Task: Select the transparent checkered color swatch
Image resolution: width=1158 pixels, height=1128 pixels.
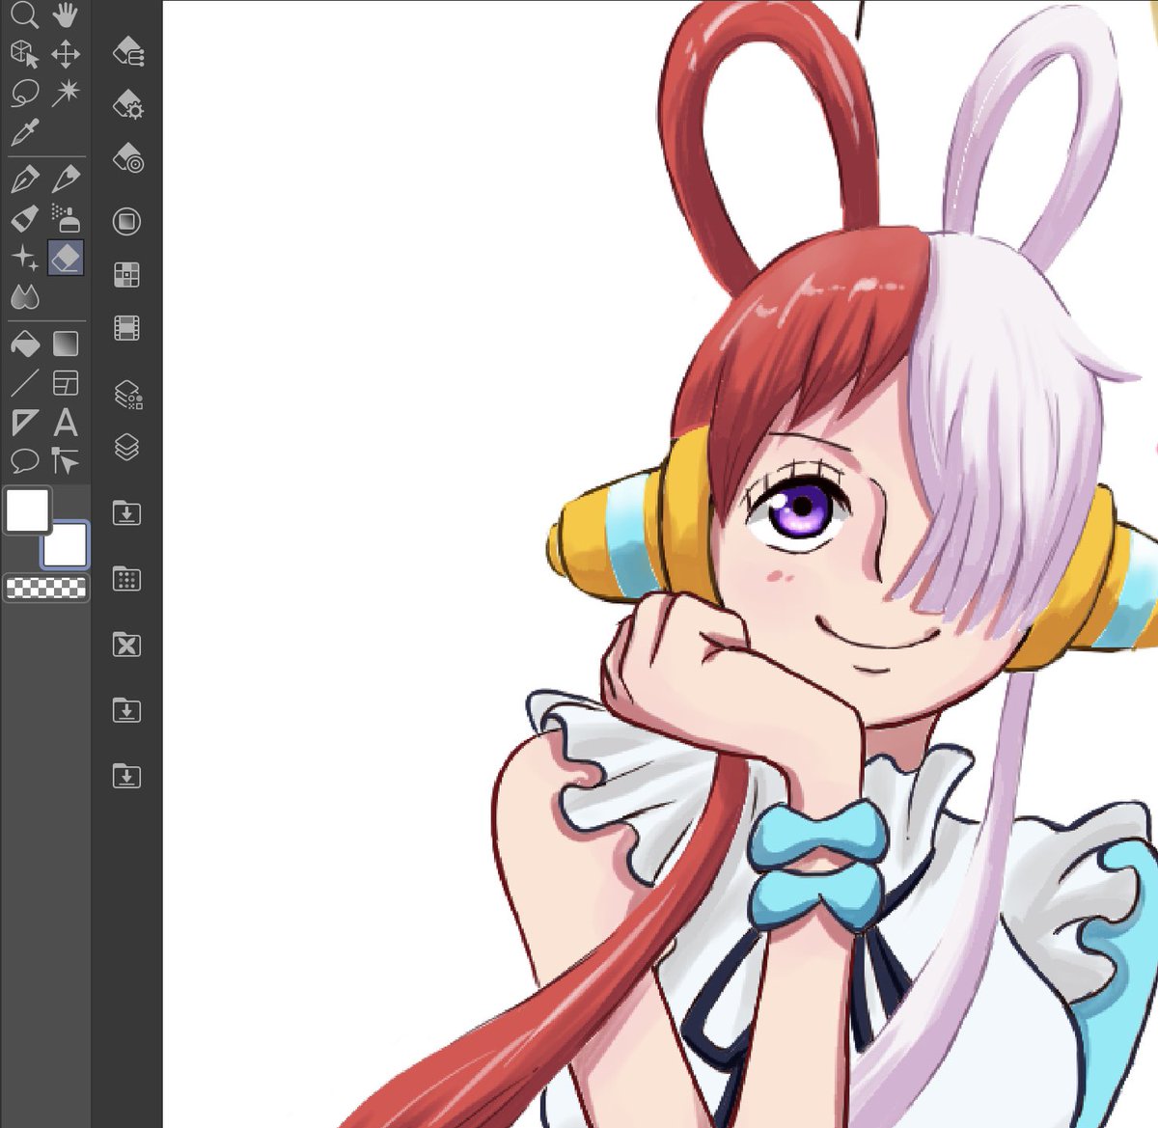Action: pos(46,588)
